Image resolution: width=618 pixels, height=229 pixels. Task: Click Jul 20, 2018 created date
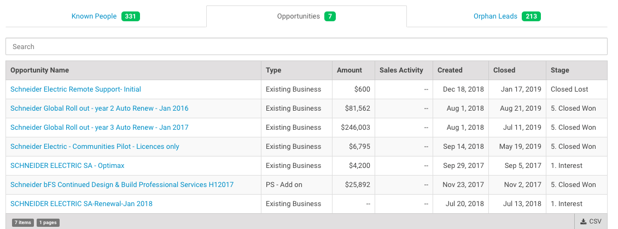[465, 204]
